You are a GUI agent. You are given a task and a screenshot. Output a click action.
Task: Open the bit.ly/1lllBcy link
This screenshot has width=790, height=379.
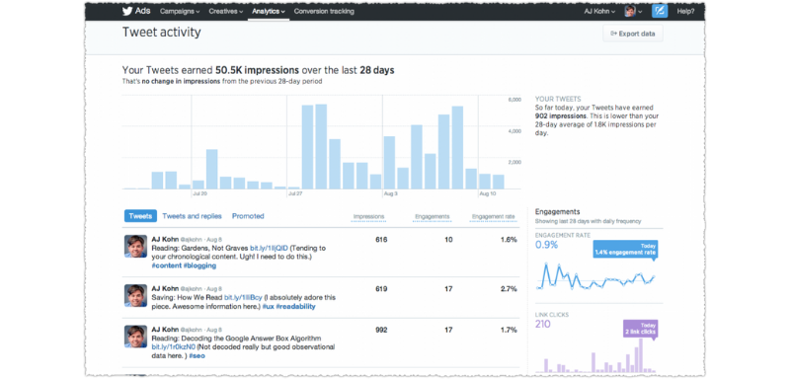[x=243, y=297]
